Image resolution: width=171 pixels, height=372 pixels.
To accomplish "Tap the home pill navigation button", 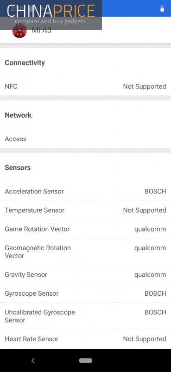I will click(x=85, y=361).
